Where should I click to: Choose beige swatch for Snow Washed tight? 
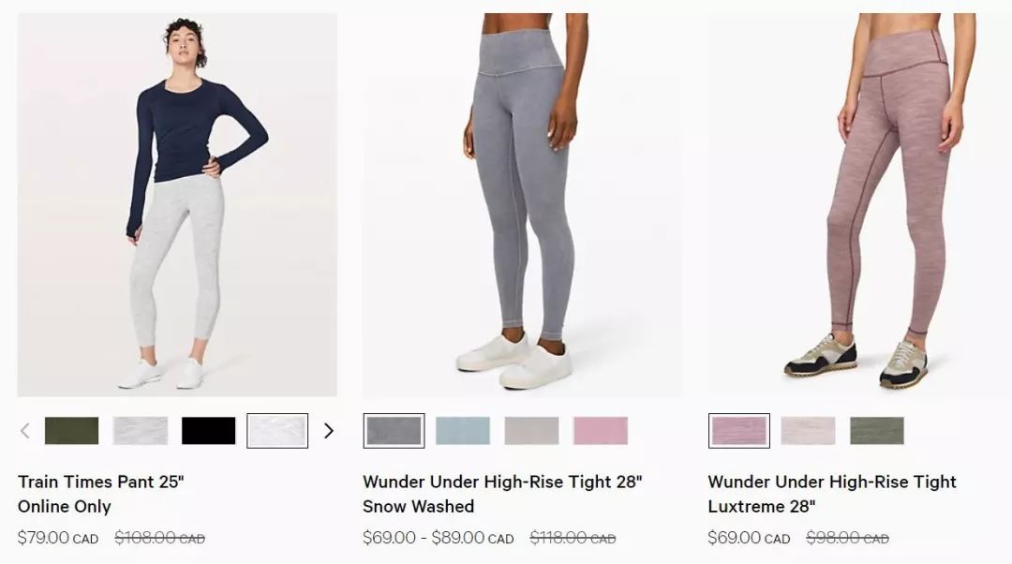click(532, 430)
